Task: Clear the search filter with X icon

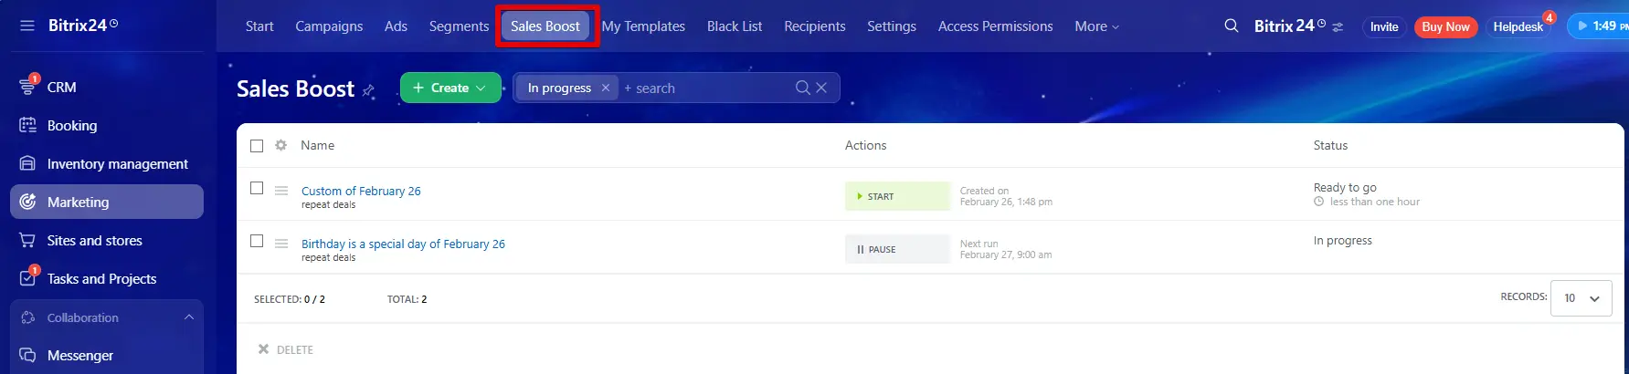Action: point(821,88)
